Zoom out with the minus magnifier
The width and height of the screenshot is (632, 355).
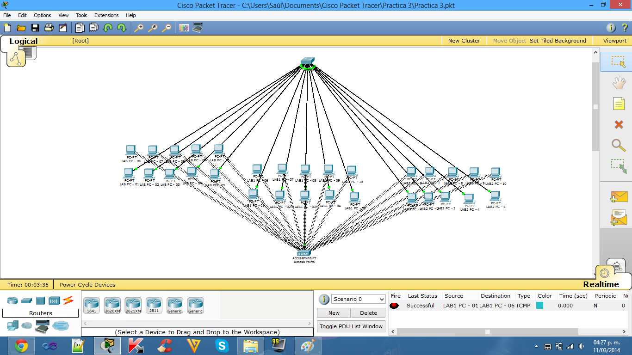[x=166, y=28]
